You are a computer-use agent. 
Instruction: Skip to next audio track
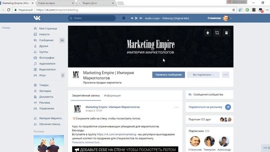pos(141,18)
